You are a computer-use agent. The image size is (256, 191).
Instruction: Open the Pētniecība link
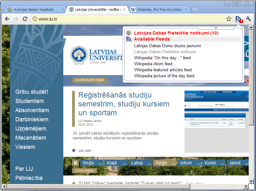(29, 178)
